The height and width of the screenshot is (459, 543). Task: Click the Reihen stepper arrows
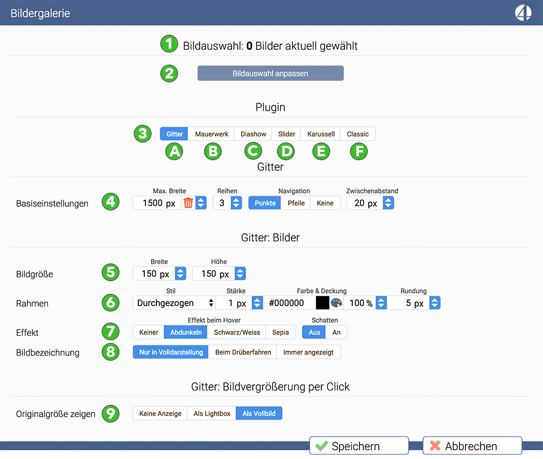coord(236,203)
